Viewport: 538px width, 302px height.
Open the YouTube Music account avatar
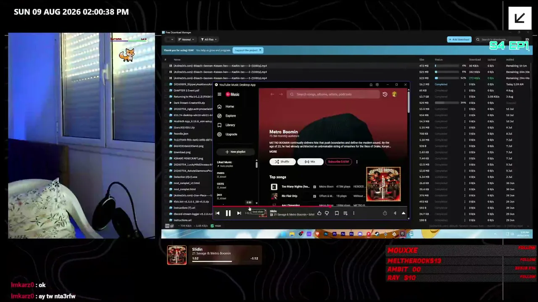click(394, 94)
